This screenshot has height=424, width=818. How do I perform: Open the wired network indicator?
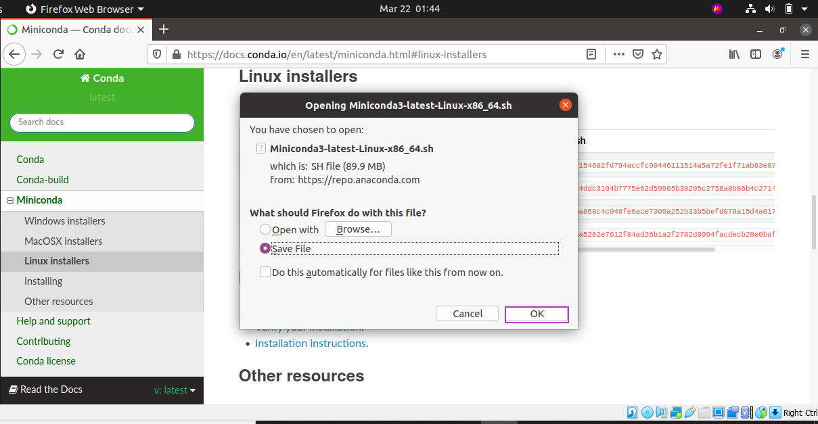(750, 9)
